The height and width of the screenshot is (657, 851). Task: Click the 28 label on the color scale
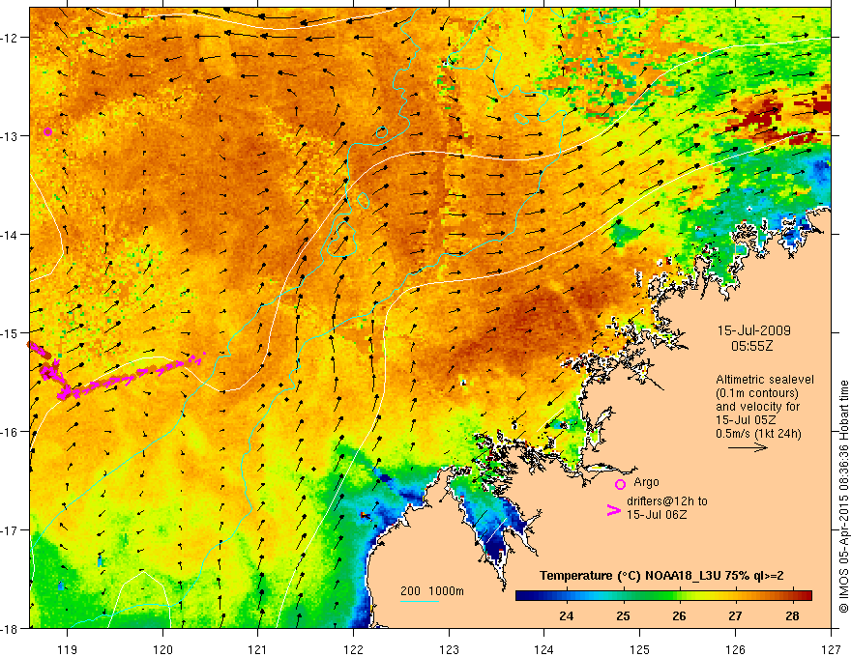click(792, 615)
